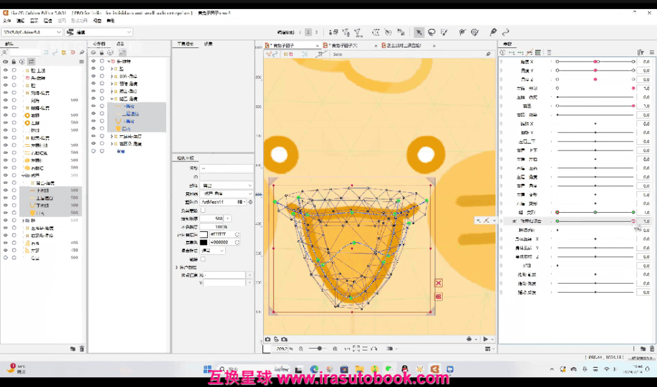
Task: Open the 文件 menu
Action: coord(6,21)
